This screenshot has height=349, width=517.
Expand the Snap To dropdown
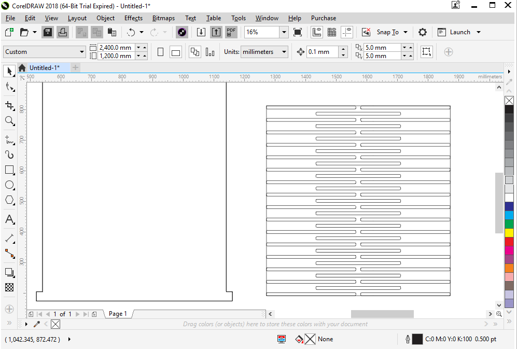(x=406, y=32)
